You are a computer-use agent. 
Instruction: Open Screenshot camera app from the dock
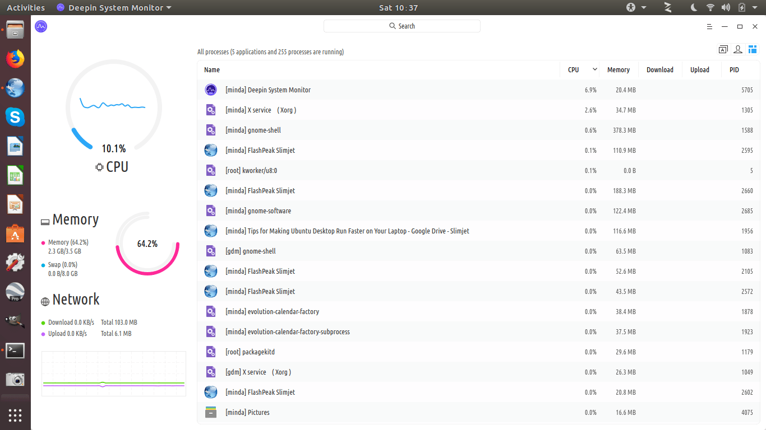click(15, 380)
